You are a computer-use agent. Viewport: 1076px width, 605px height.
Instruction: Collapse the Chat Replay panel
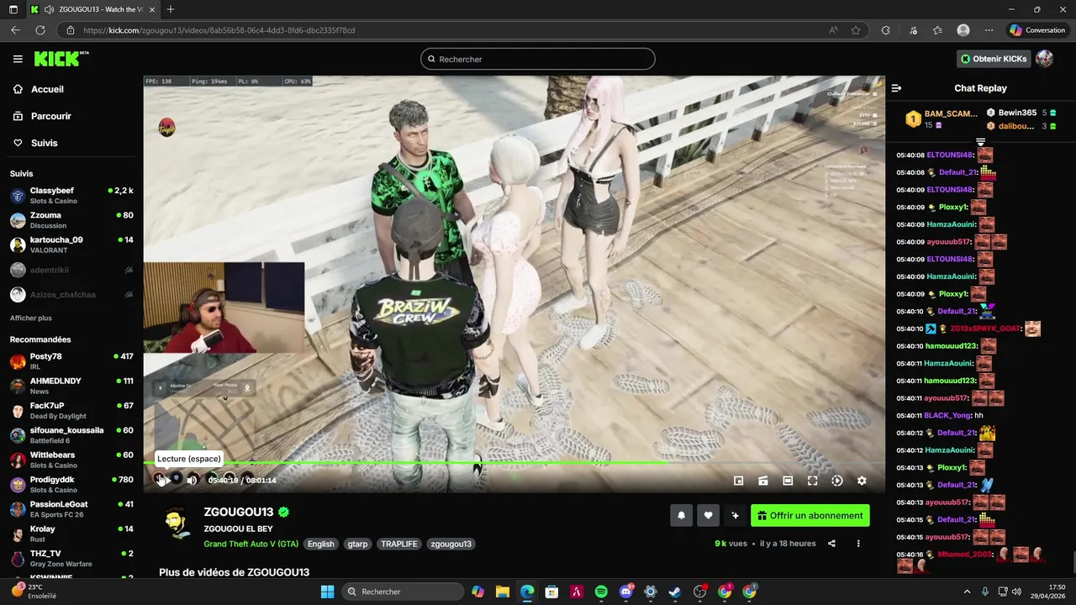click(896, 88)
